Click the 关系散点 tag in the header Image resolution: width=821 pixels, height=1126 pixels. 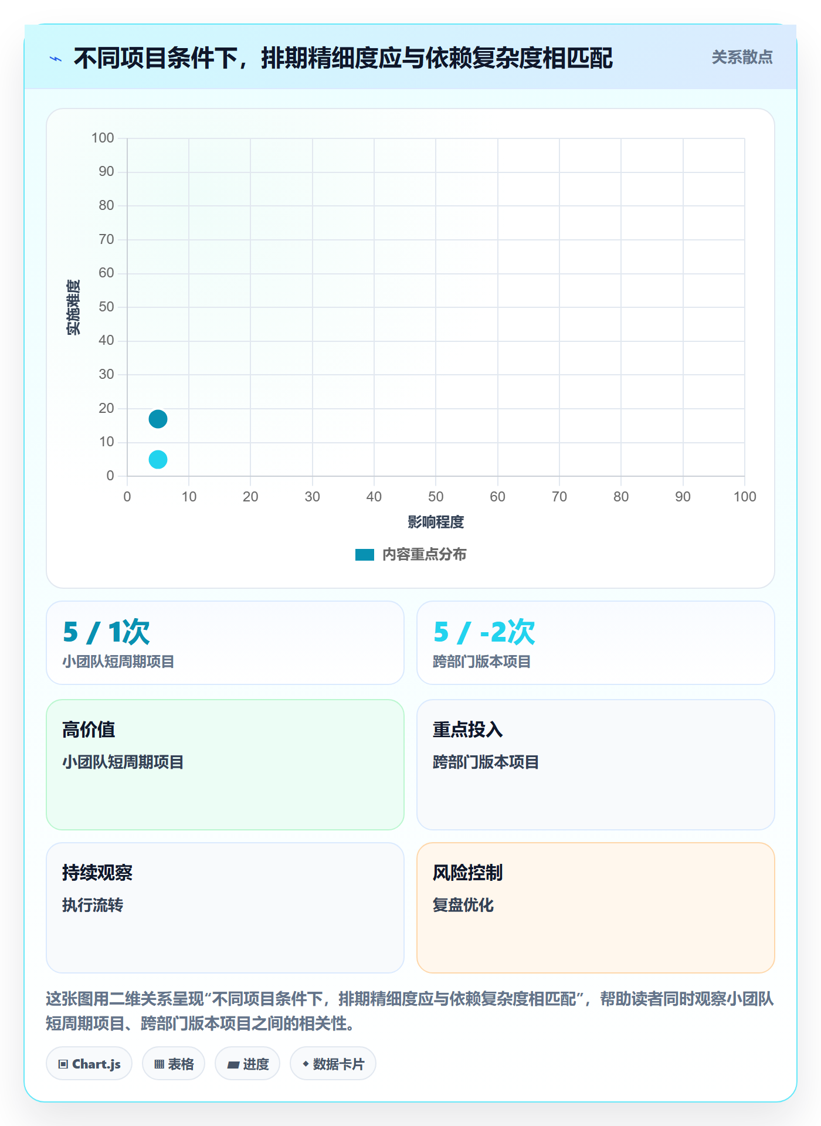[x=742, y=57]
